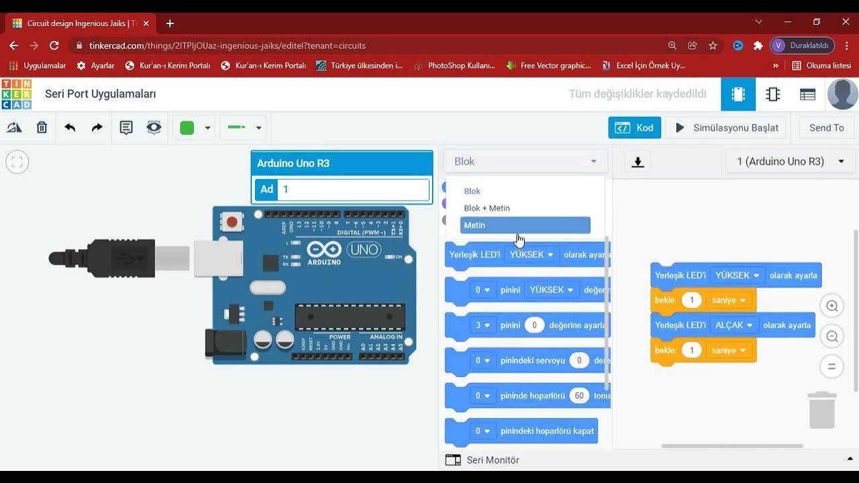The image size is (859, 483).
Task: Start simulation with Simülasyonu Başlat
Action: tap(727, 127)
